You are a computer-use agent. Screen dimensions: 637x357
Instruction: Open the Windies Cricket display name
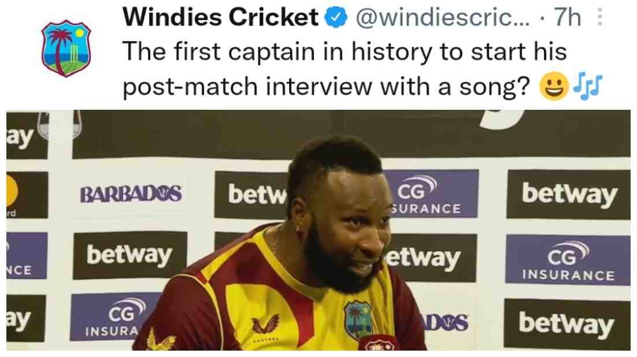click(x=220, y=17)
